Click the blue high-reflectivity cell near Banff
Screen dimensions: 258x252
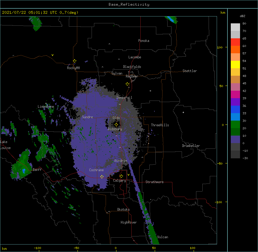coord(24,171)
